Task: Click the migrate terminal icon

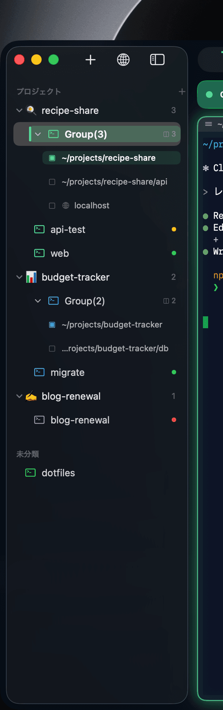Action: (x=39, y=372)
